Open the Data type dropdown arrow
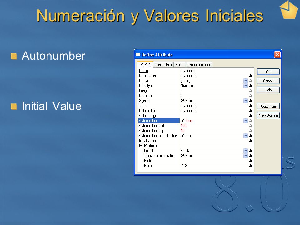Screen dimensions: 300x225 [246, 86]
